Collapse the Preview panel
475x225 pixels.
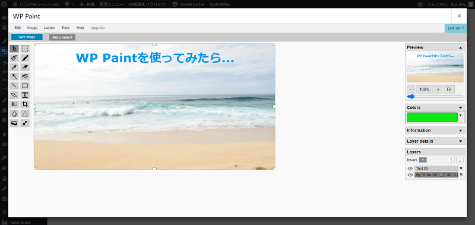pyautogui.click(x=461, y=47)
